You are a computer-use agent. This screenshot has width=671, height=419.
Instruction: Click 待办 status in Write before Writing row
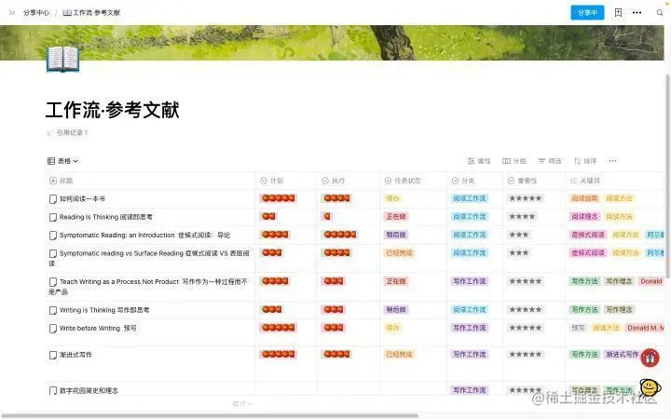[x=393, y=328]
